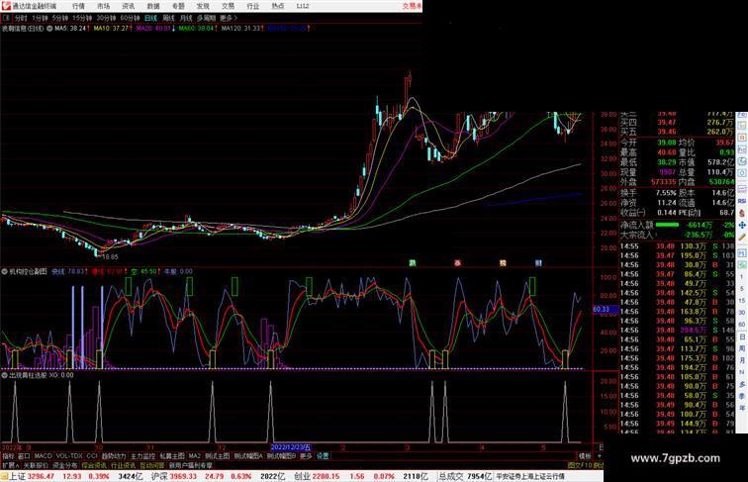Click the RSI icon in right sidebar
The image size is (748, 482).
pyautogui.click(x=742, y=201)
